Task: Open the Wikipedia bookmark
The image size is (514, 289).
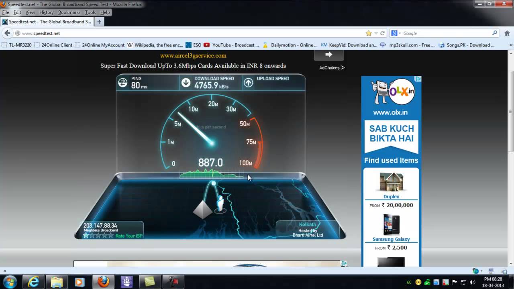Action: [x=155, y=45]
